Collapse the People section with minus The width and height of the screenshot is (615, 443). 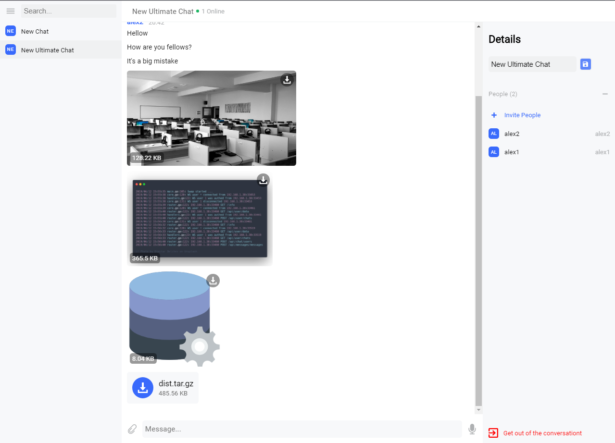click(x=605, y=94)
